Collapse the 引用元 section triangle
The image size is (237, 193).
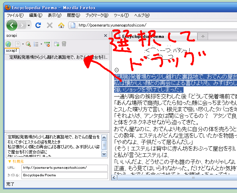coord(10,162)
